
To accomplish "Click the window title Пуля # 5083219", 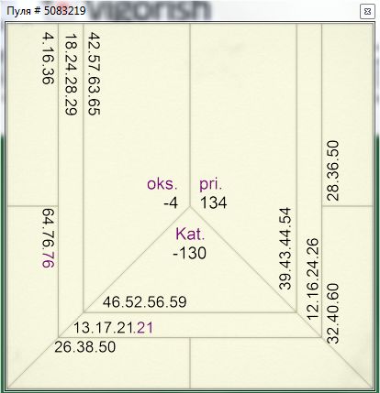I will point(46,11).
